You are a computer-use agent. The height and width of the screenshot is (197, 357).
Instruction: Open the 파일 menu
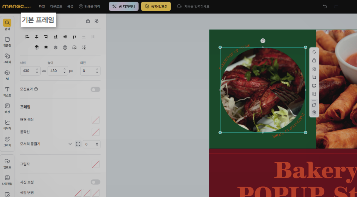pyautogui.click(x=42, y=6)
